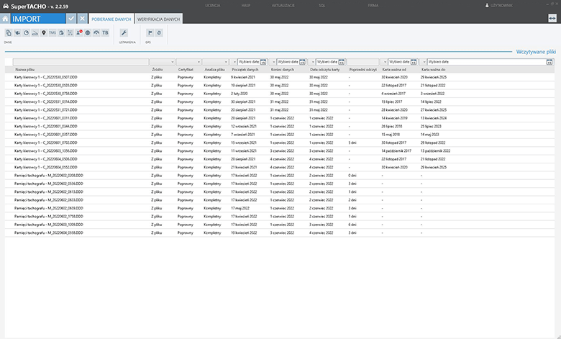The image size is (561, 339).
Task: Click the home icon beside IMPORT
Action: [6, 18]
